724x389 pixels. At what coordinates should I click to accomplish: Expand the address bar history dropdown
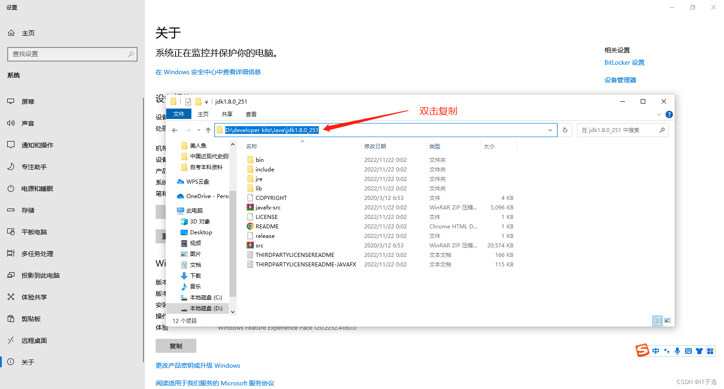[x=550, y=130]
